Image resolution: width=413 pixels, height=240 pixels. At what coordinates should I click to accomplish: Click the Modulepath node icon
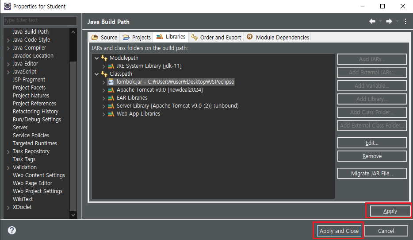(x=104, y=58)
